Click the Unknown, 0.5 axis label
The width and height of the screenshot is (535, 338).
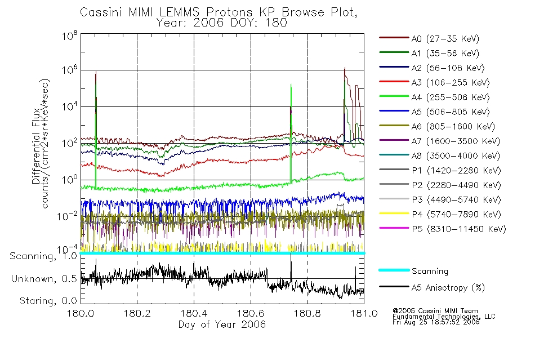(44, 279)
